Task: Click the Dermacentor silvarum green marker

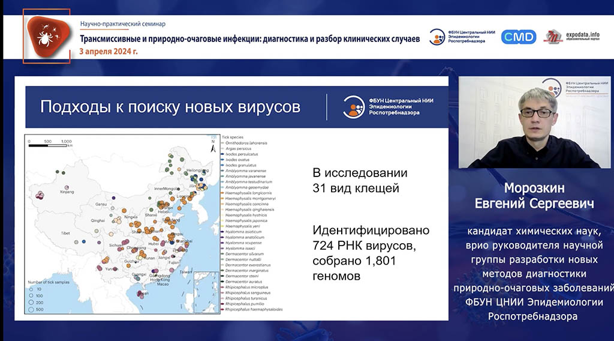Action: [x=223, y=254]
